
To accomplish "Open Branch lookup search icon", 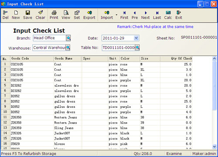I will [68, 38].
